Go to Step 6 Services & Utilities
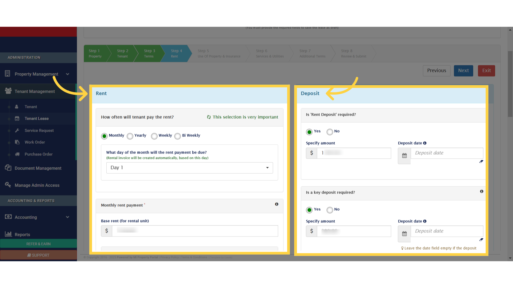The height and width of the screenshot is (288, 513). pos(270,54)
